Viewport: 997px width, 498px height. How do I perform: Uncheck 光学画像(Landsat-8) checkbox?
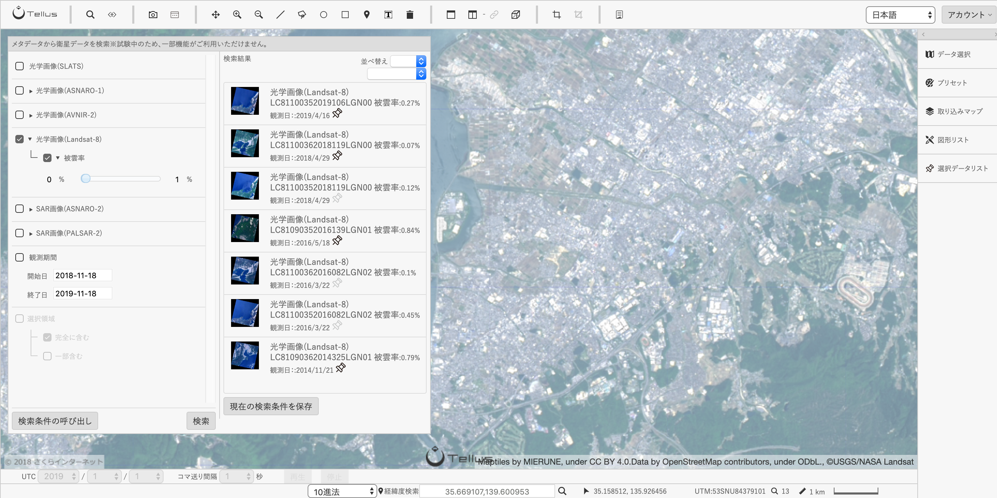pos(19,139)
